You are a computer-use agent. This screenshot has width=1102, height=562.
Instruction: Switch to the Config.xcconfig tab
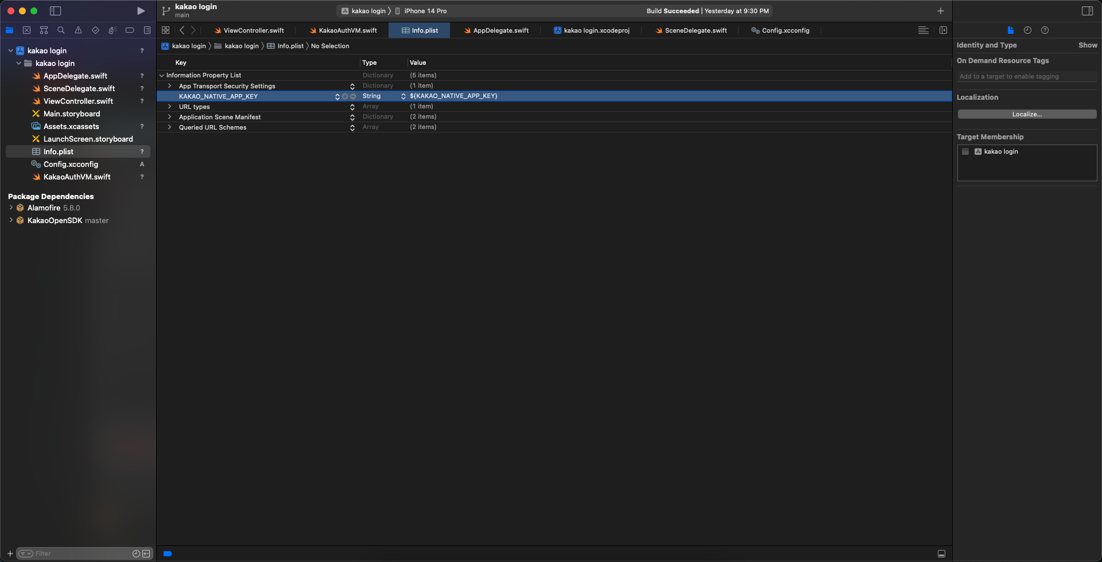tap(781, 30)
